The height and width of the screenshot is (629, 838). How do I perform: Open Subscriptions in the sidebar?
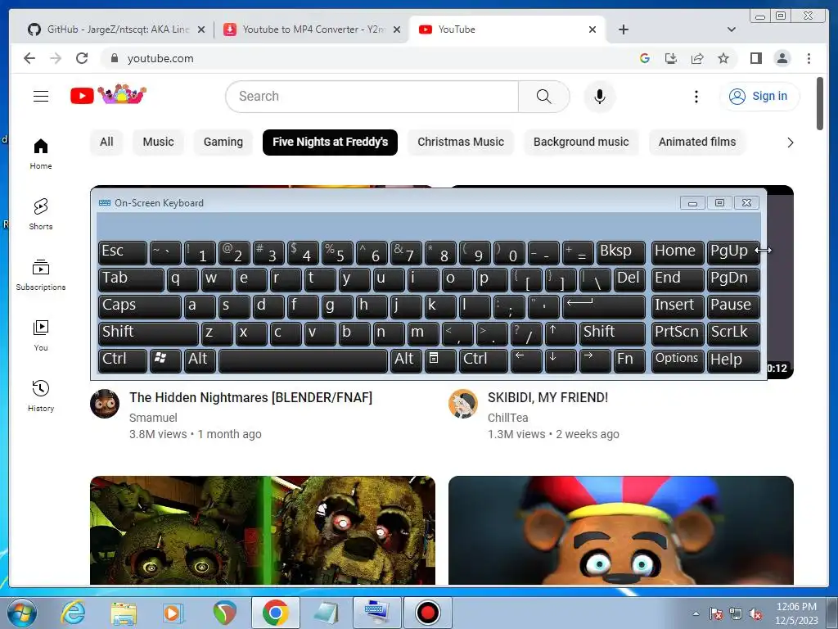tap(41, 275)
